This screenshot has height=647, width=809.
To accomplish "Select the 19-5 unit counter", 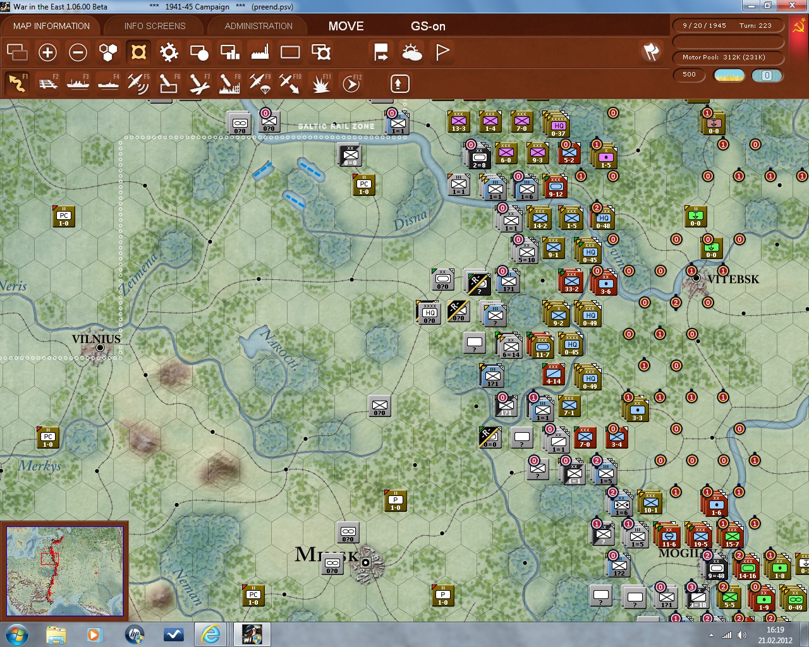I will coord(701,536).
